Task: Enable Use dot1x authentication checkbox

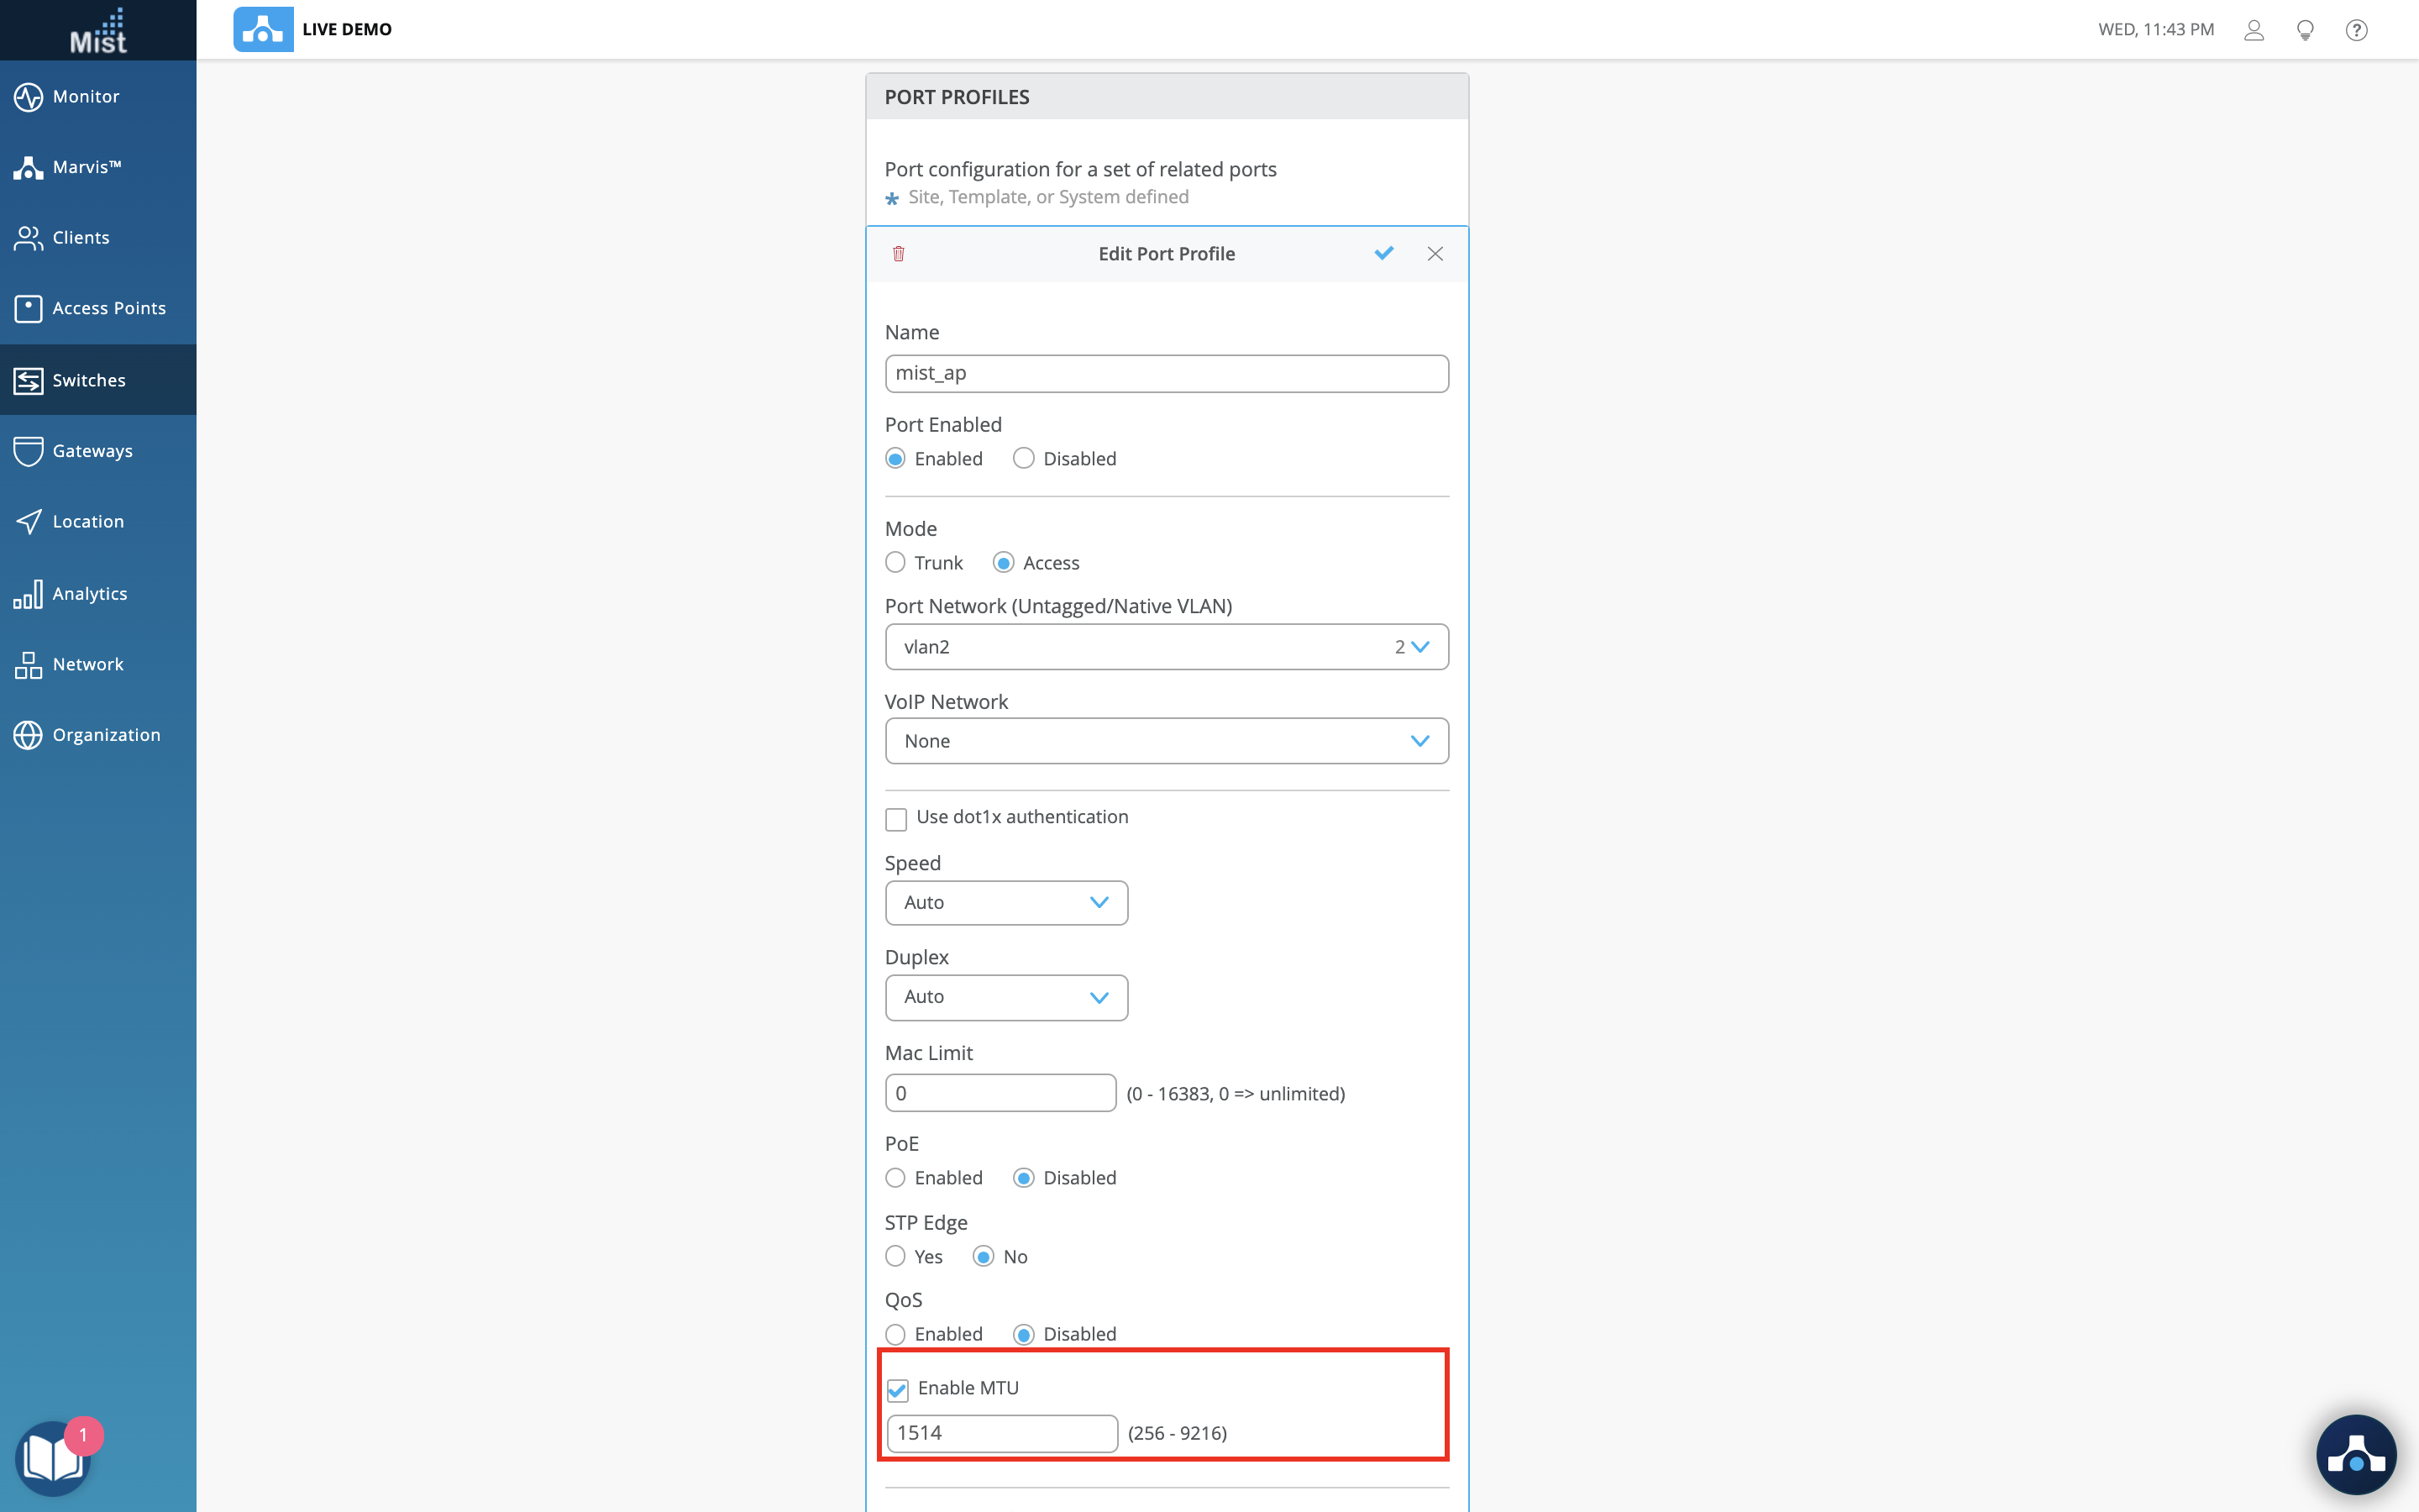Action: pyautogui.click(x=895, y=819)
